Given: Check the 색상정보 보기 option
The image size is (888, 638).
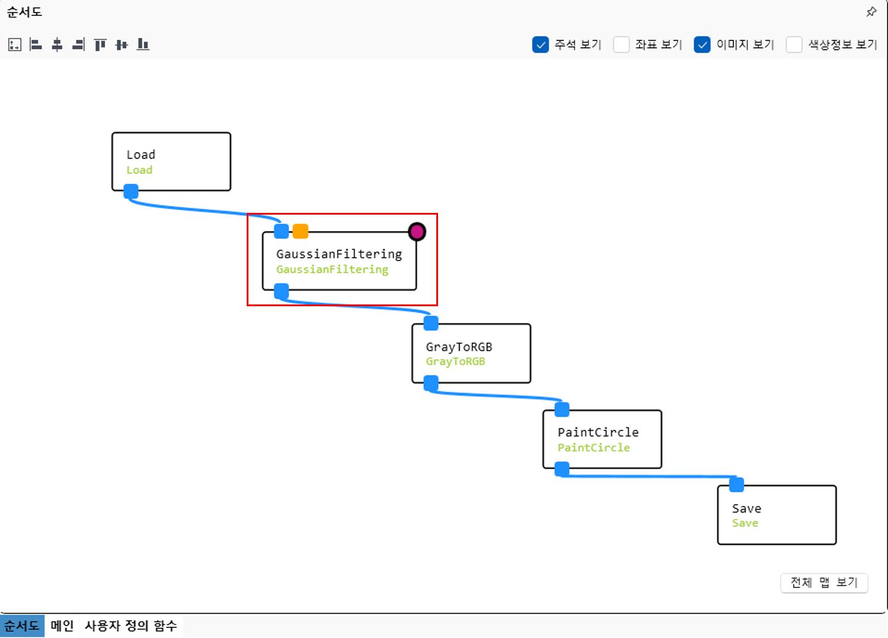Looking at the screenshot, I should [794, 45].
